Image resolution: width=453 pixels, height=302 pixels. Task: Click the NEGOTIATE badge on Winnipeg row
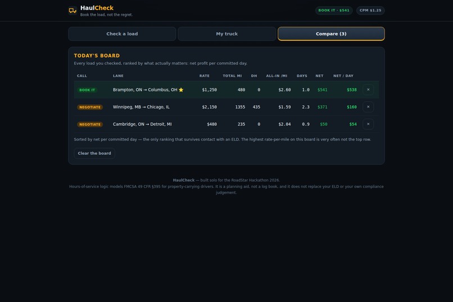[x=90, y=107]
